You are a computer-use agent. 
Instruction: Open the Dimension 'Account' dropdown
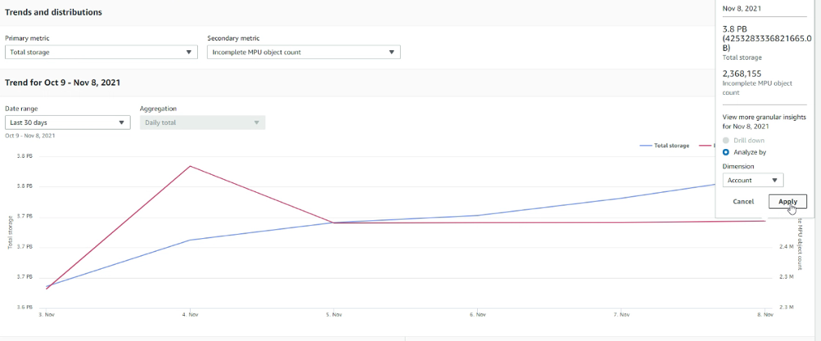(x=752, y=181)
